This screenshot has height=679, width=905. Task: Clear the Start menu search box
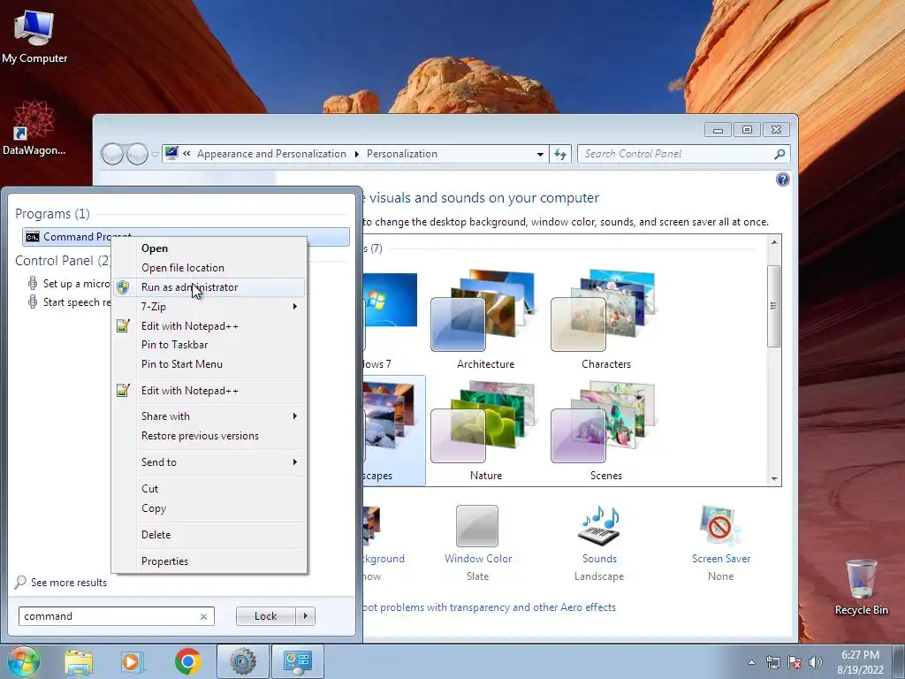[203, 616]
